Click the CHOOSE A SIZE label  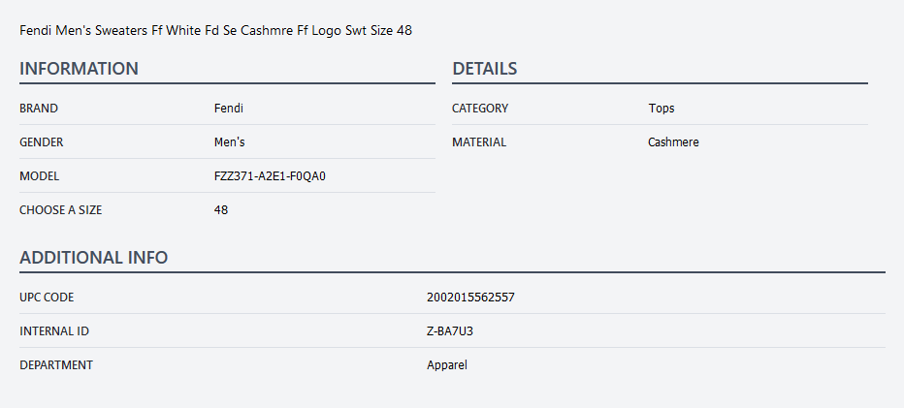tap(60, 210)
